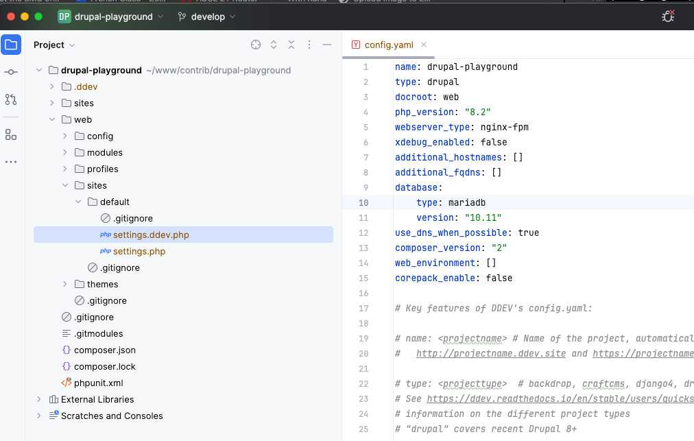Open the Project view mode dropdown

tap(54, 45)
